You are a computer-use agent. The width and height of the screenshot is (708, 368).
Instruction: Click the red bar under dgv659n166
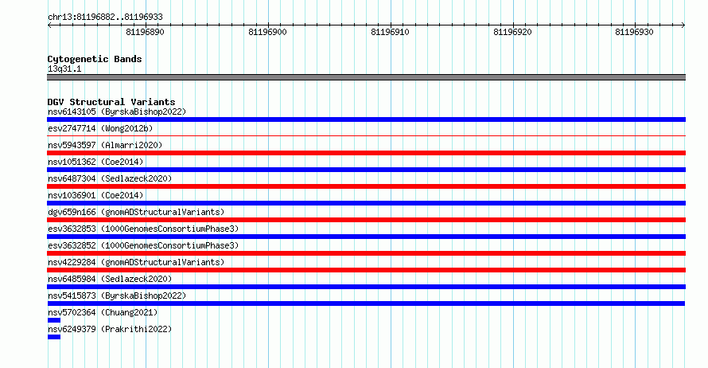click(366, 220)
